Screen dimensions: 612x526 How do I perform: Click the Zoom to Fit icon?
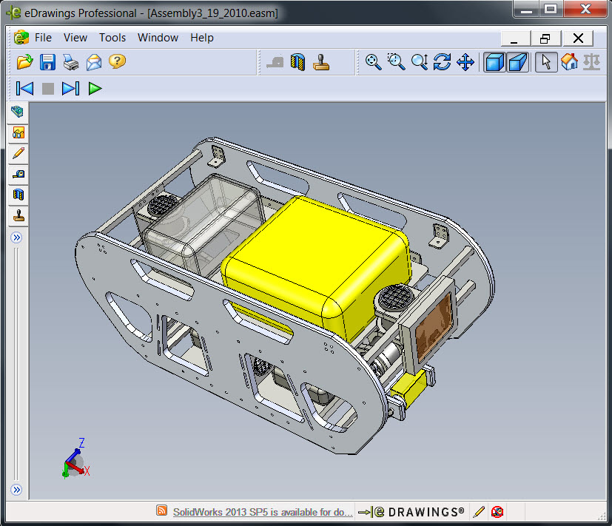pyautogui.click(x=373, y=62)
